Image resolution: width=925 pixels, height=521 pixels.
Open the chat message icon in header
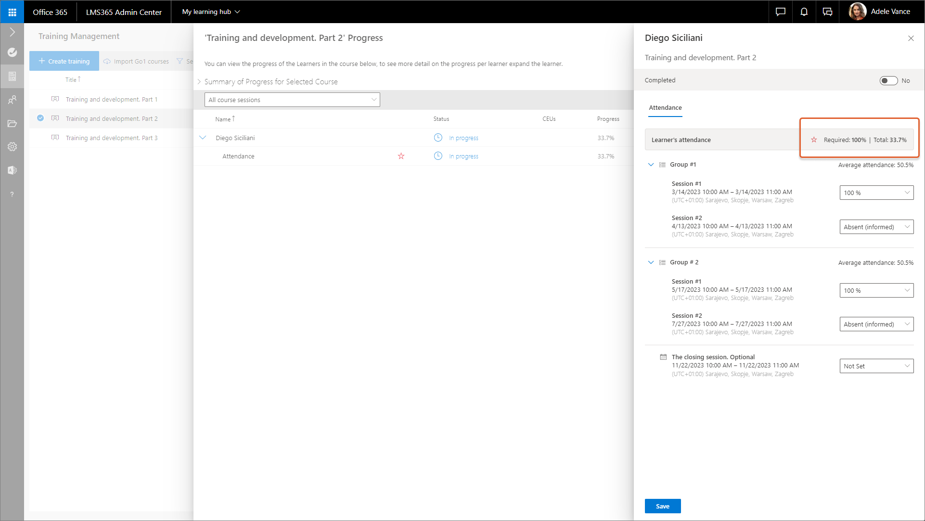[x=780, y=12]
